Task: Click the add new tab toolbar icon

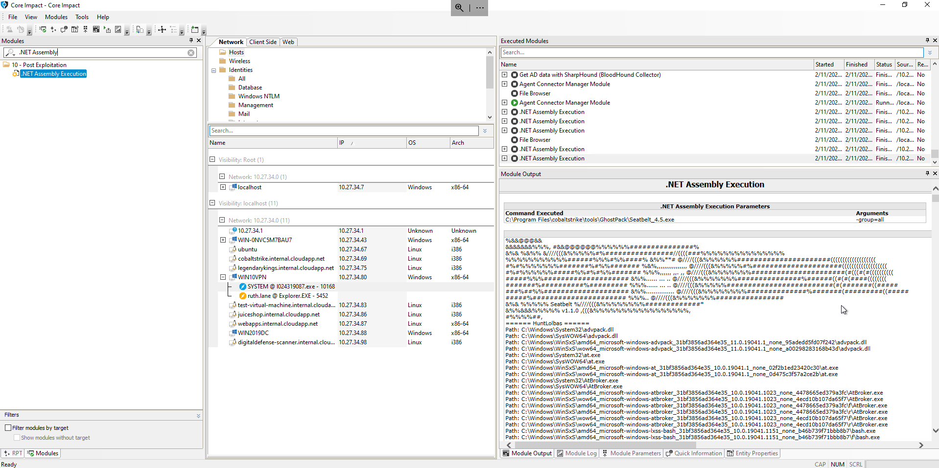Action: (195, 29)
